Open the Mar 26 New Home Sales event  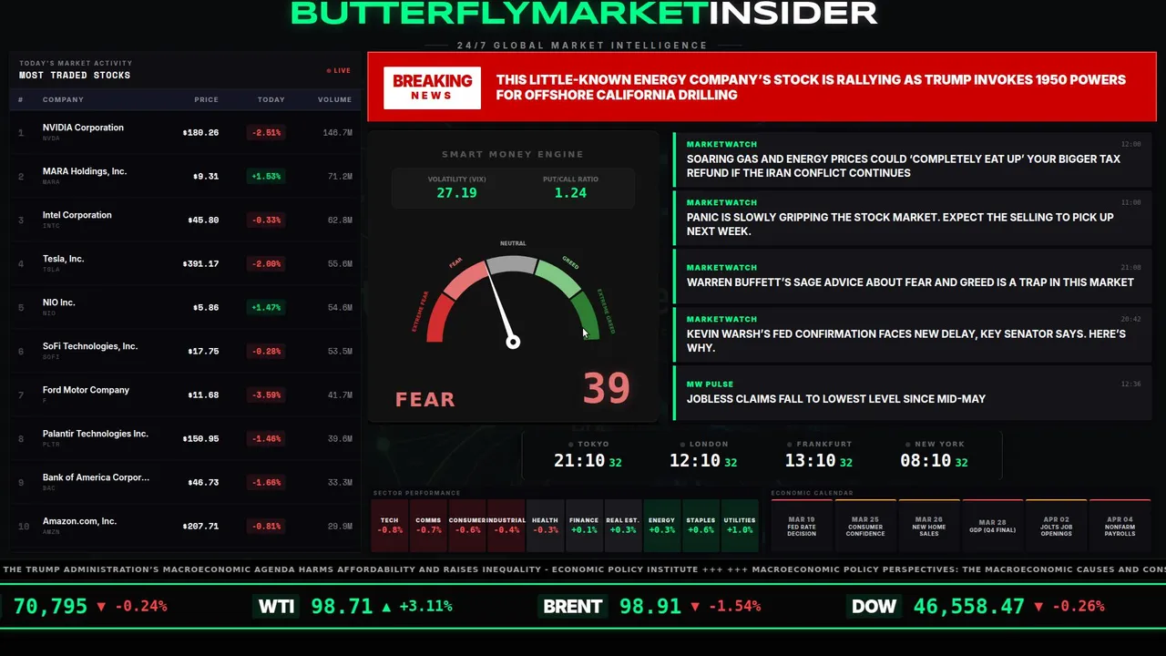click(x=929, y=526)
